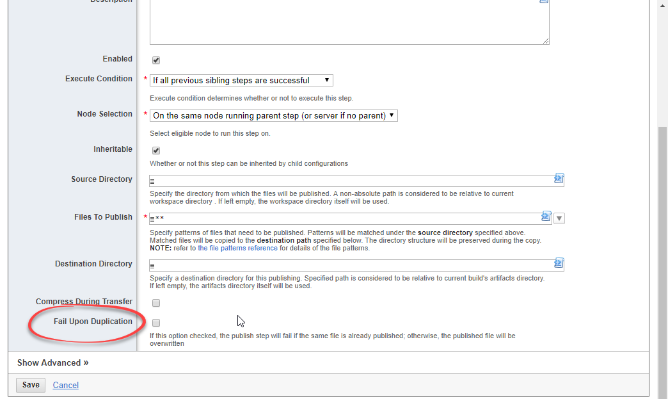Click the Files To Publish label
This screenshot has width=668, height=399.
pyautogui.click(x=104, y=217)
